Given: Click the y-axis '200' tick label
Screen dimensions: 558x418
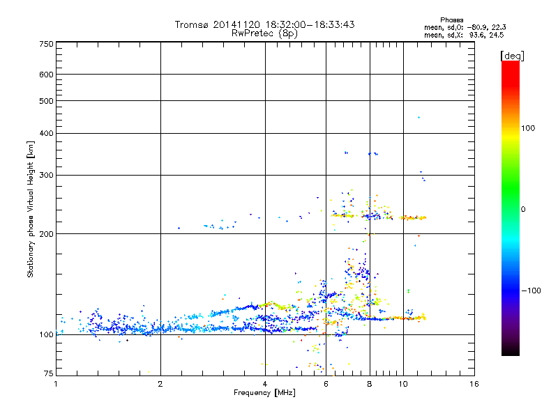Looking at the screenshot, I should pos(46,234).
